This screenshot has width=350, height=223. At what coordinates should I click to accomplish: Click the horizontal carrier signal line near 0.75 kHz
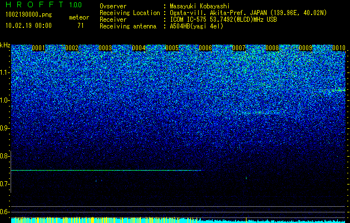106,171
